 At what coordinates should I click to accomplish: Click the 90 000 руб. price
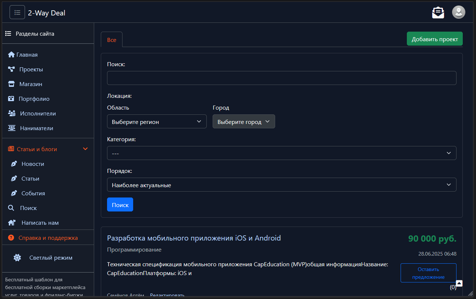(432, 239)
